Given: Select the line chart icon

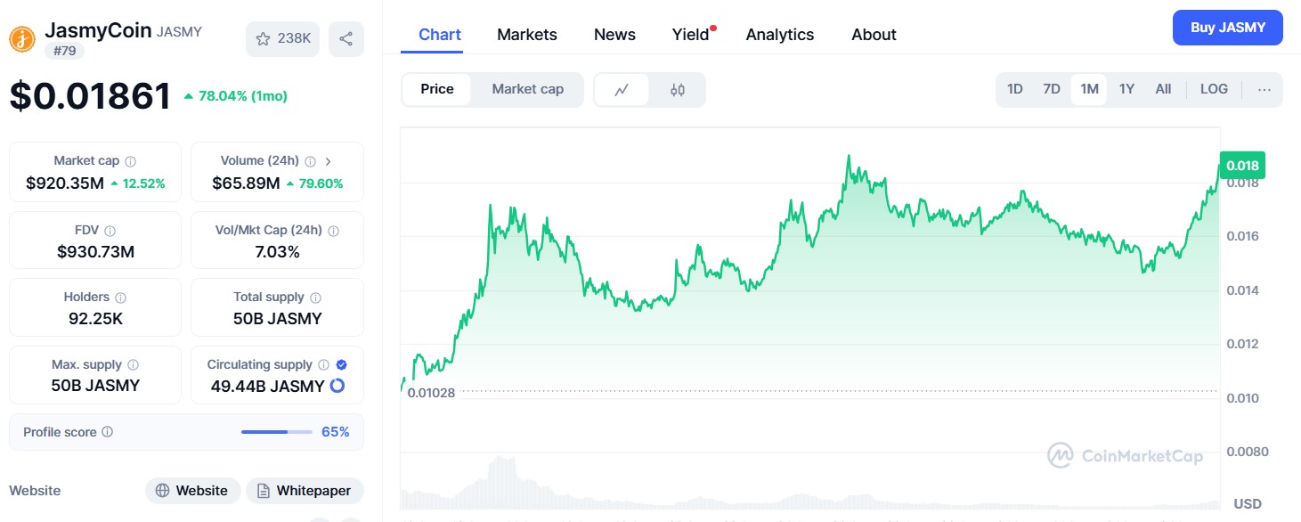Looking at the screenshot, I should [622, 89].
